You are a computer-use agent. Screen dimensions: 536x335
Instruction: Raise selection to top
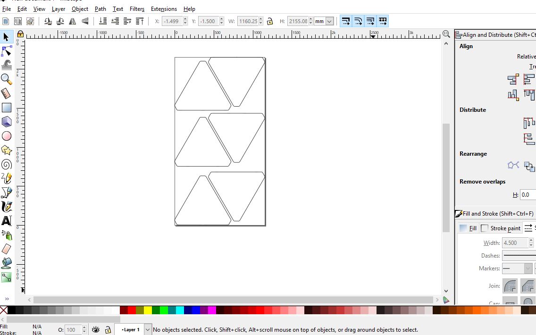pos(140,21)
